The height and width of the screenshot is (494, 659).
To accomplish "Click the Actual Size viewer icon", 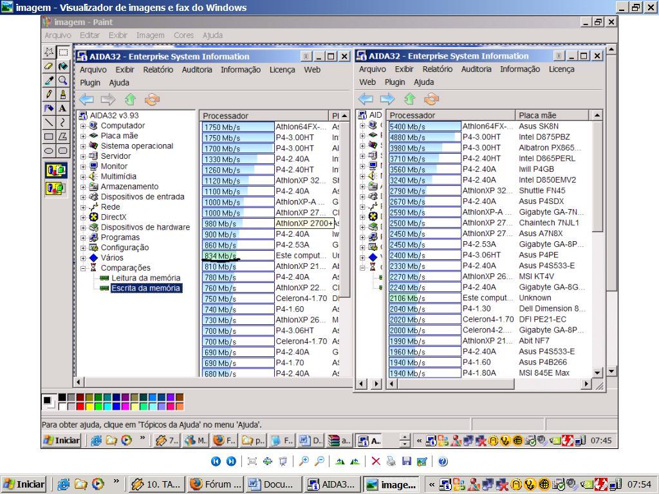I will pos(268,461).
